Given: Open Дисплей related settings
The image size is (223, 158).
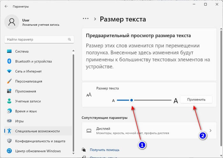Looking at the screenshot, I should [149, 130].
